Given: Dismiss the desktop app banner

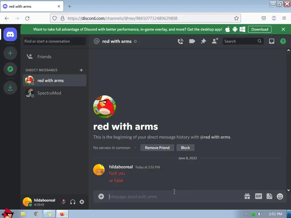Looking at the screenshot, I should click(x=283, y=29).
